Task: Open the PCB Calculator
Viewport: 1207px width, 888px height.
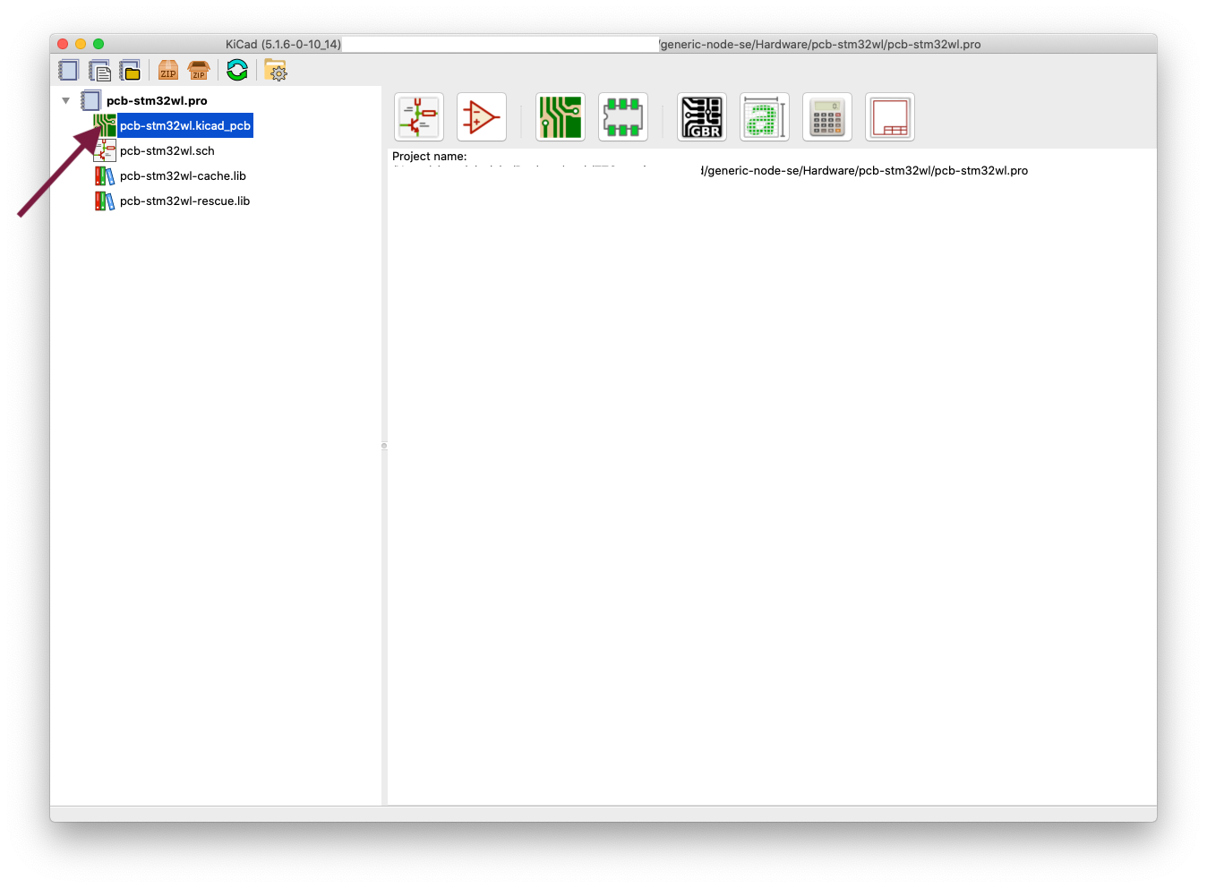Action: (827, 117)
